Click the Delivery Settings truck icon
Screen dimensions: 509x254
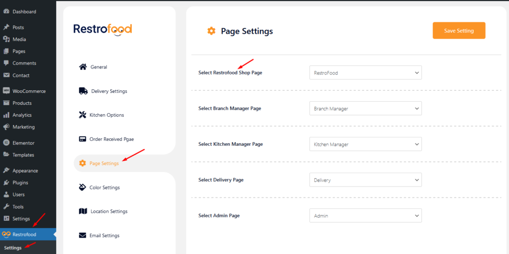(x=83, y=91)
